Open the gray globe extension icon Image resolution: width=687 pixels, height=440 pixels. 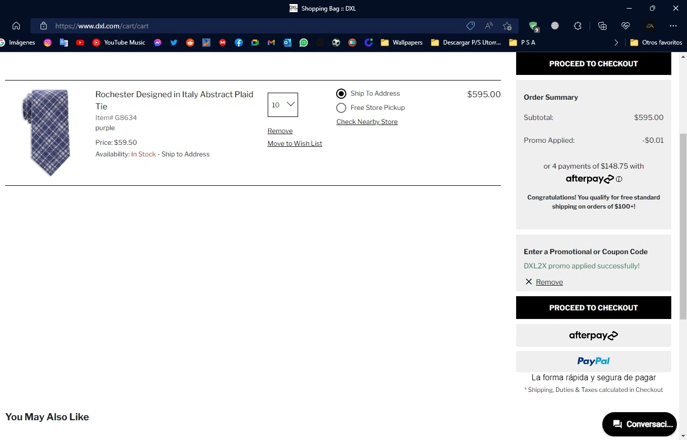pos(555,26)
